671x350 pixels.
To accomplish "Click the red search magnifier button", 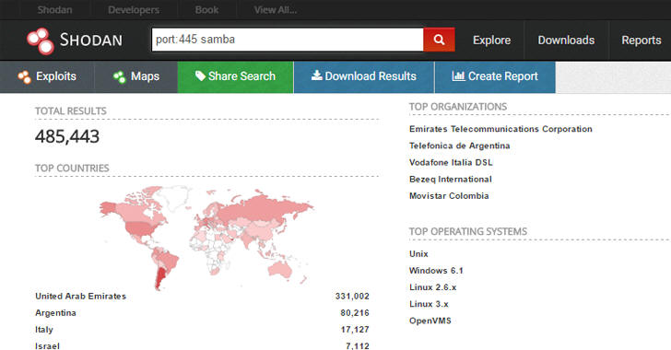I will tap(439, 40).
